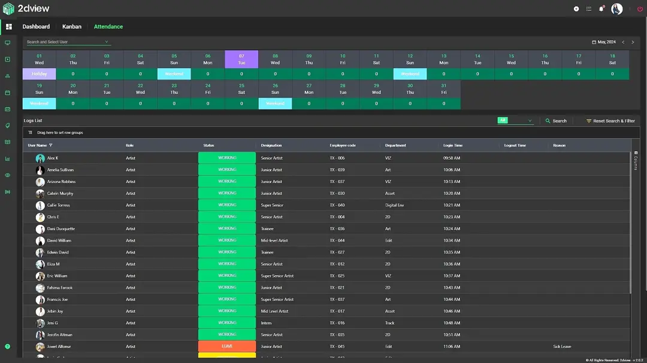Open the play media icon in sidebar

tap(7, 59)
